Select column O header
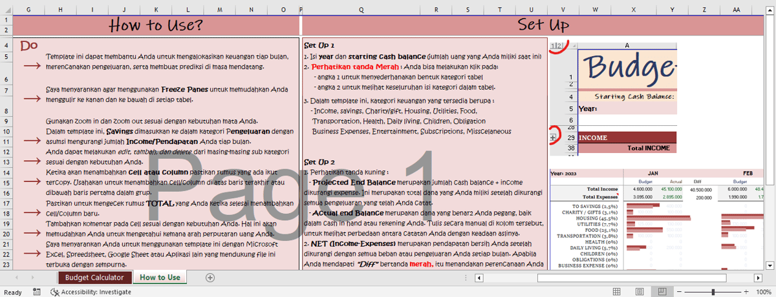This screenshot has height=297, width=776. [x=283, y=10]
